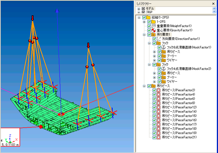Uncheck the 総組(1-2PS) root checkbox

tap(144, 17)
